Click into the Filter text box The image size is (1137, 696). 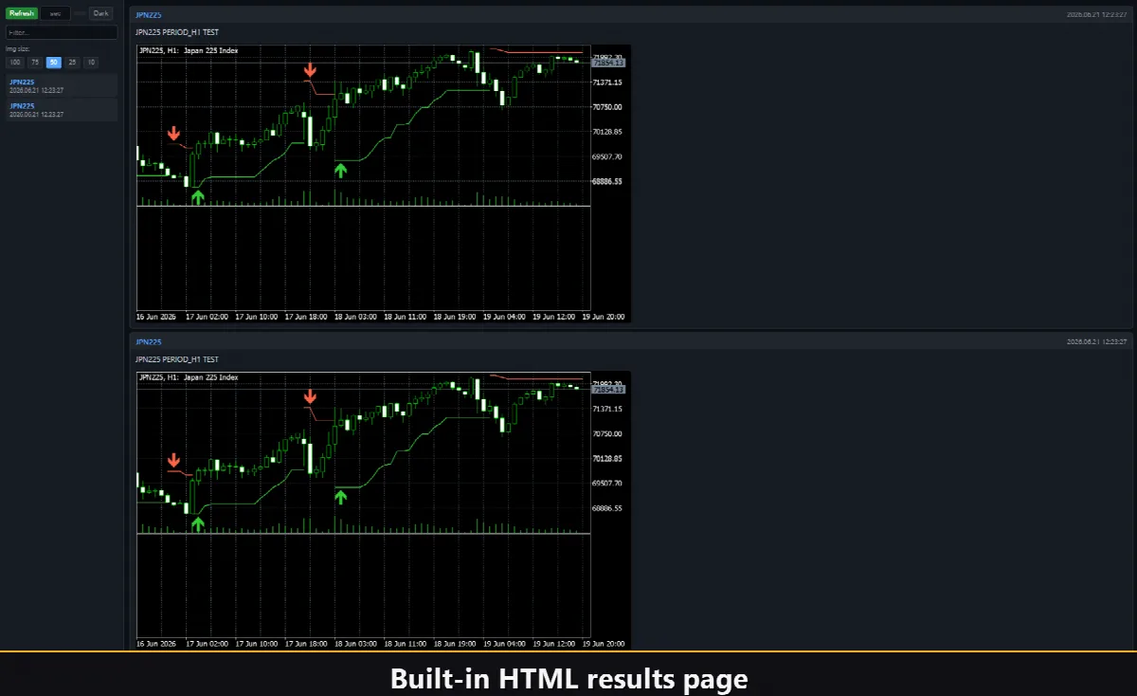tap(62, 32)
